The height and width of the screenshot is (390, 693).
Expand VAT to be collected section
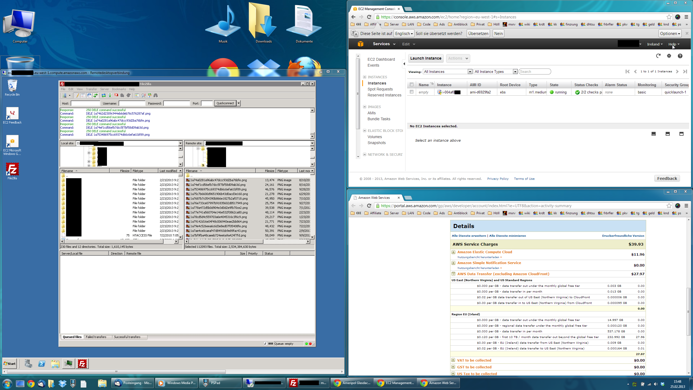(453, 360)
